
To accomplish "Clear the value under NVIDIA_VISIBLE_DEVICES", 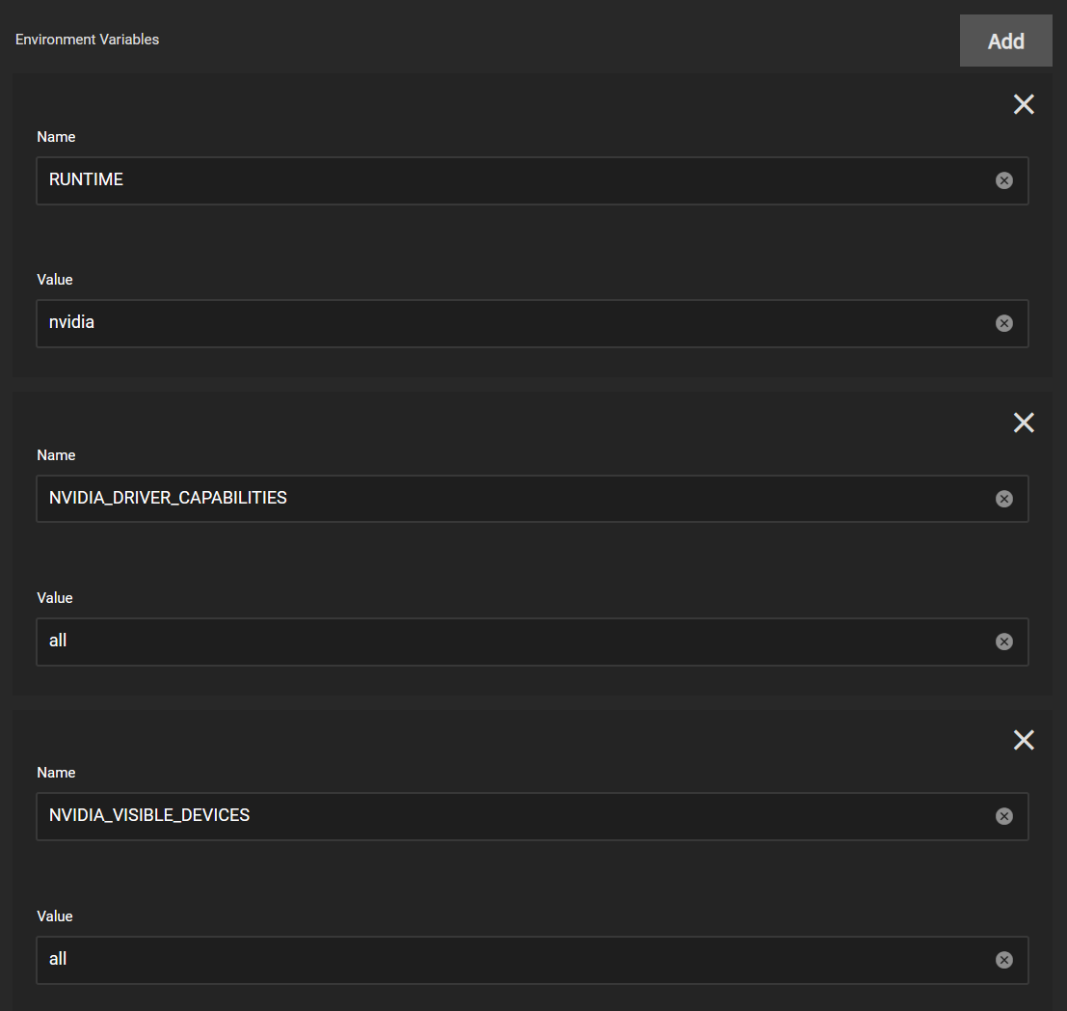I will tap(1003, 960).
